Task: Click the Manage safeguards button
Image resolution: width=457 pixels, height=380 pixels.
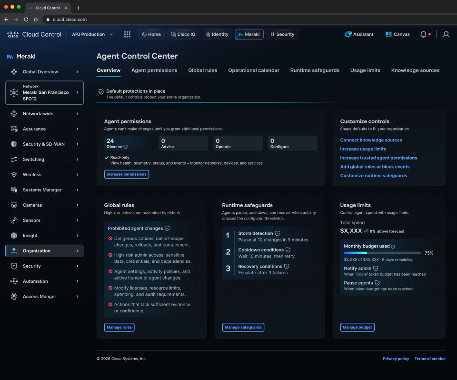Action: [x=243, y=327]
